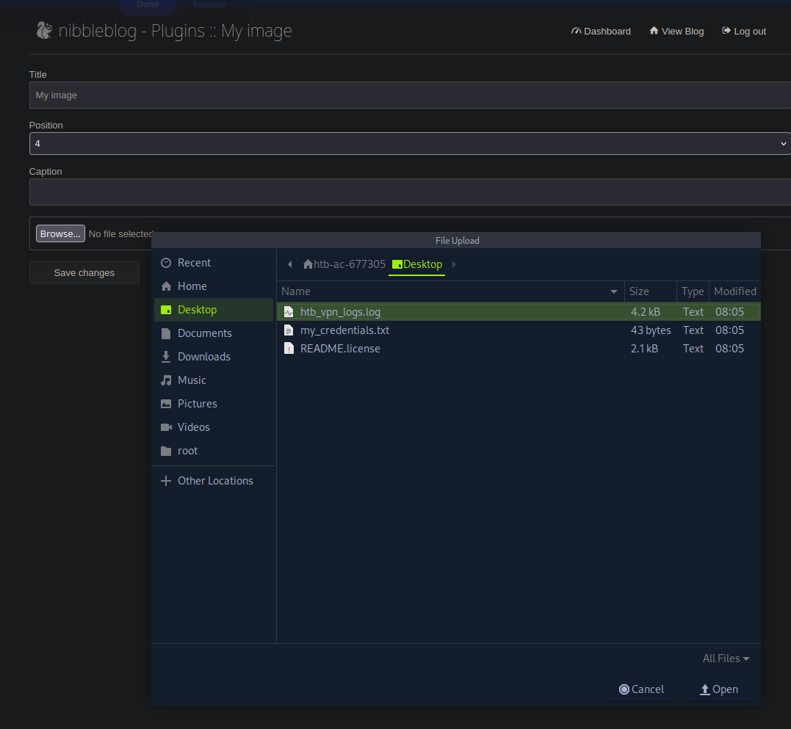Image resolution: width=791 pixels, height=729 pixels.
Task: Open the Documents folder in sidebar
Action: [x=204, y=333]
